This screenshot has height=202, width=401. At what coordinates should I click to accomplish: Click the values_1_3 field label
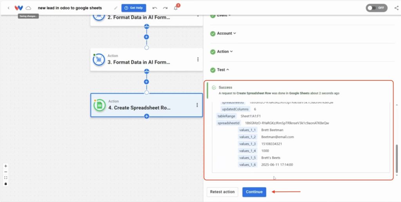pos(247,144)
